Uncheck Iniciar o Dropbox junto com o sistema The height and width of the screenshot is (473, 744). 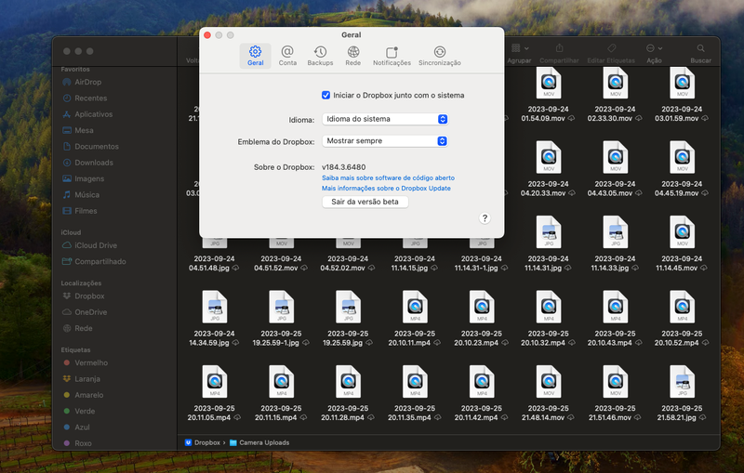(326, 95)
